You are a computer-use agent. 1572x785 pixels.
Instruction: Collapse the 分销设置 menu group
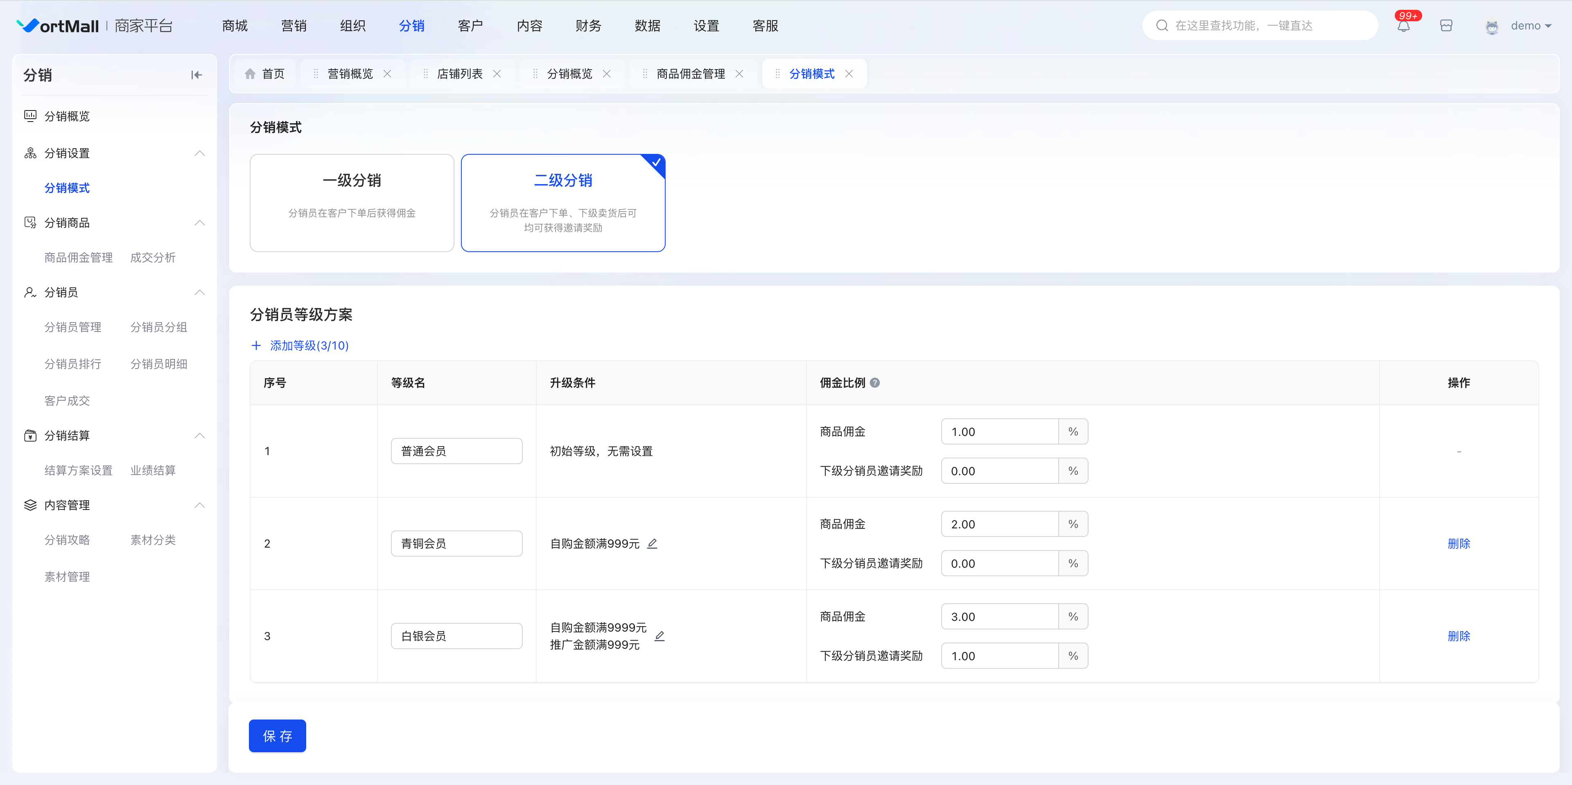point(199,153)
